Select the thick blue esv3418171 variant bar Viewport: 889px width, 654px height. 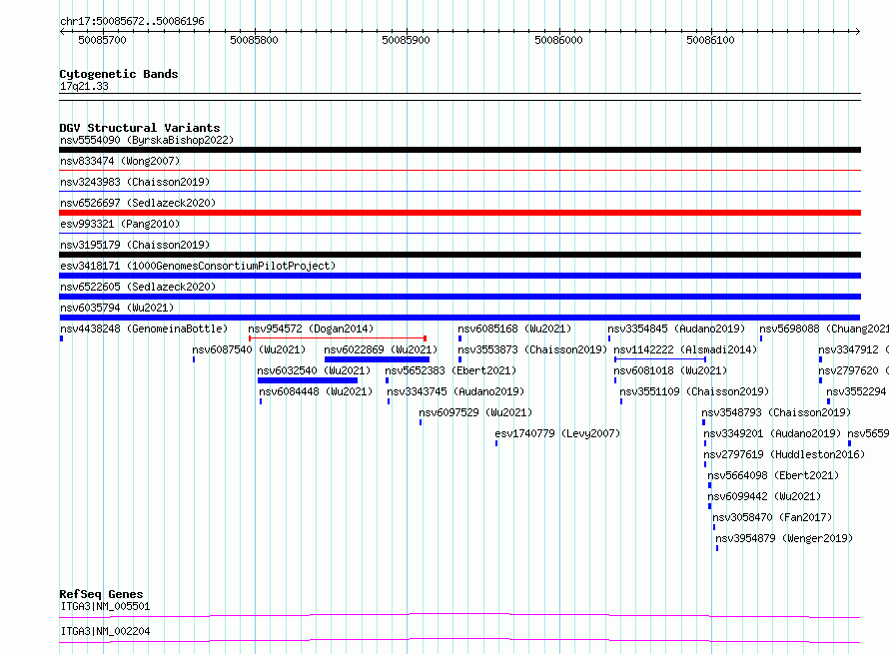point(459,276)
